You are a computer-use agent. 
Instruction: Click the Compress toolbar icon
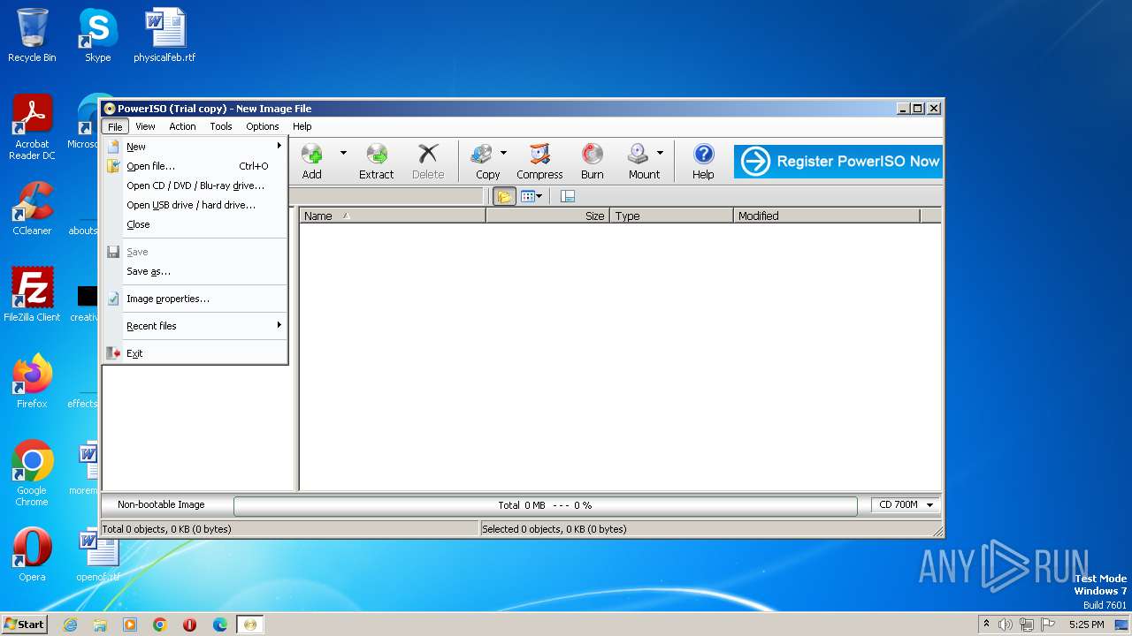[539, 162]
